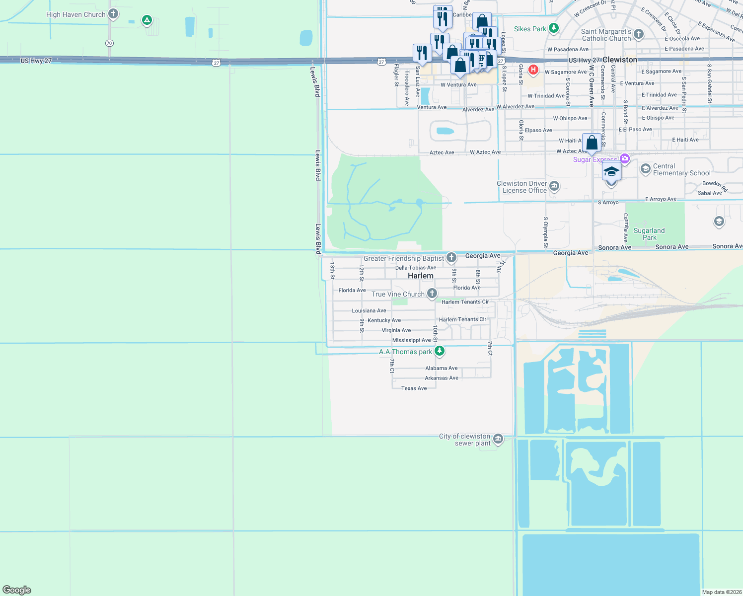
Task: Click the High Haven Church cross icon
Action: [x=113, y=14]
